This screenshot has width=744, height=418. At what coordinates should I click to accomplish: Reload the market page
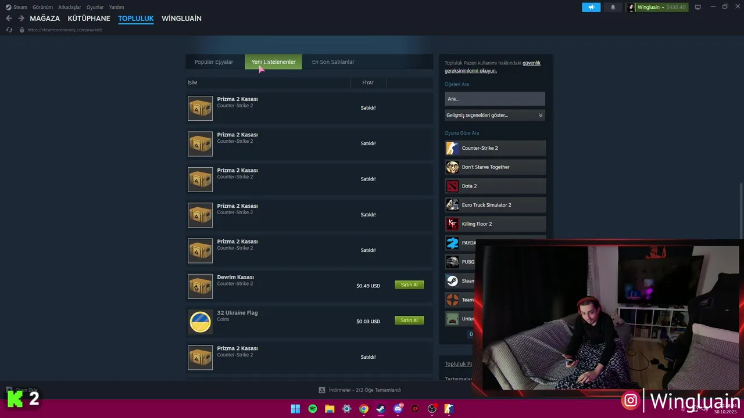click(x=9, y=30)
